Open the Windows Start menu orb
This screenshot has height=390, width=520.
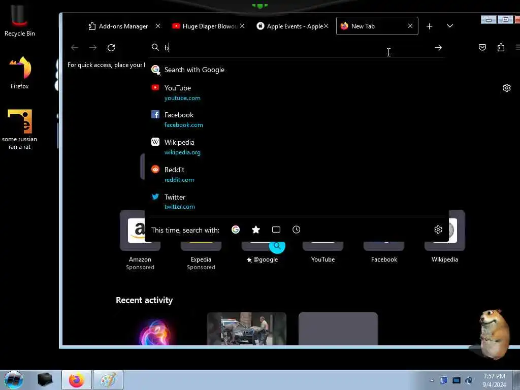(13, 380)
